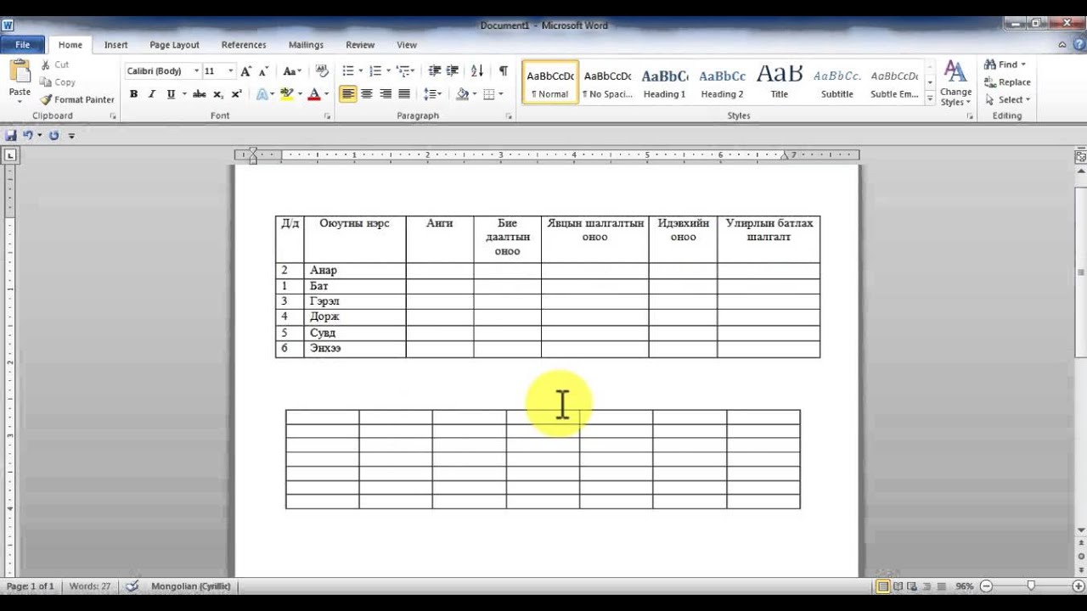Viewport: 1087px width, 611px height.
Task: Switch to the View tab
Action: (x=407, y=45)
